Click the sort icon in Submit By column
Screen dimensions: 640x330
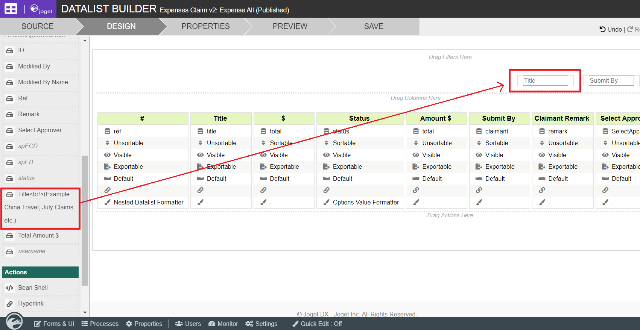click(479, 143)
